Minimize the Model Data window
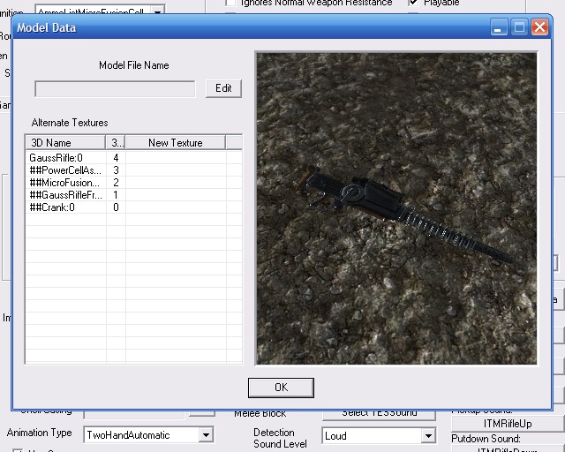This screenshot has height=452, width=565. click(500, 27)
